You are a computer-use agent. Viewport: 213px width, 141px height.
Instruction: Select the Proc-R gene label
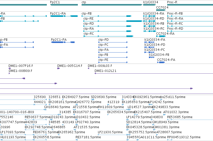tap(172, 2)
